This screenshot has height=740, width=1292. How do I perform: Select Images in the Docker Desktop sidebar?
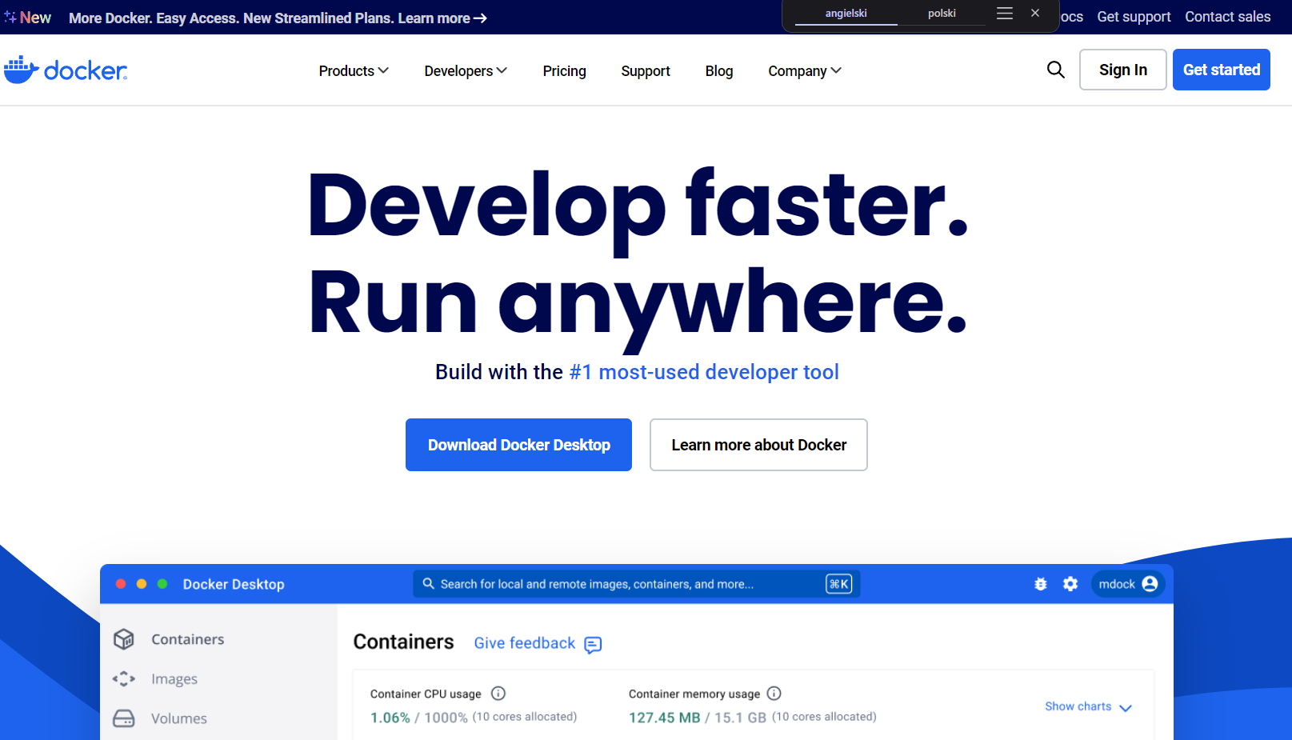(x=174, y=679)
